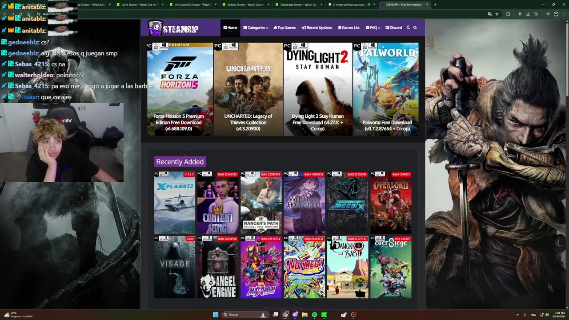569x320 pixels.
Task: Open Palworld Free Download card
Action: (386, 89)
